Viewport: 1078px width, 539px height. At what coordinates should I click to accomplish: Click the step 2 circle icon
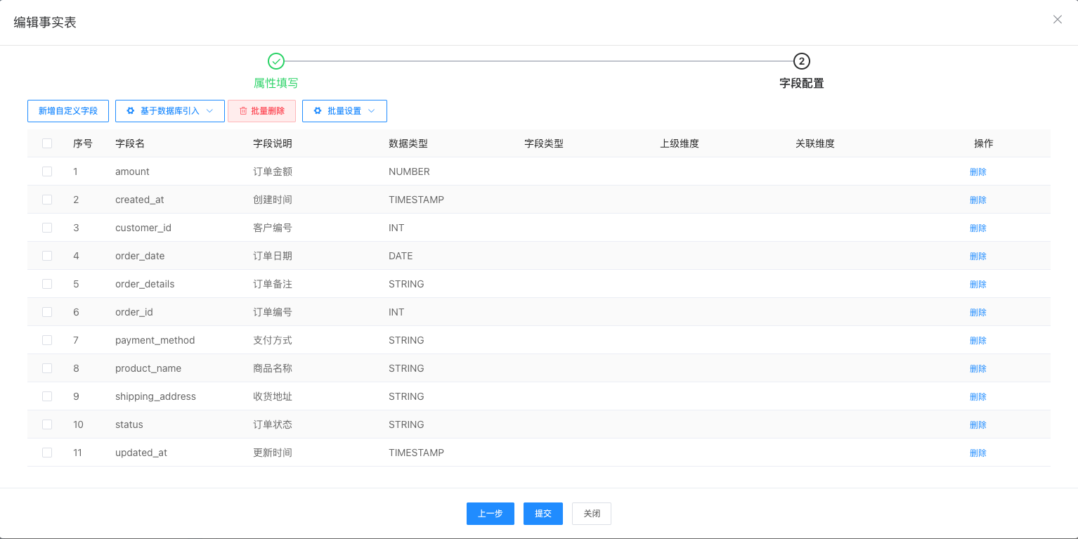(x=801, y=61)
